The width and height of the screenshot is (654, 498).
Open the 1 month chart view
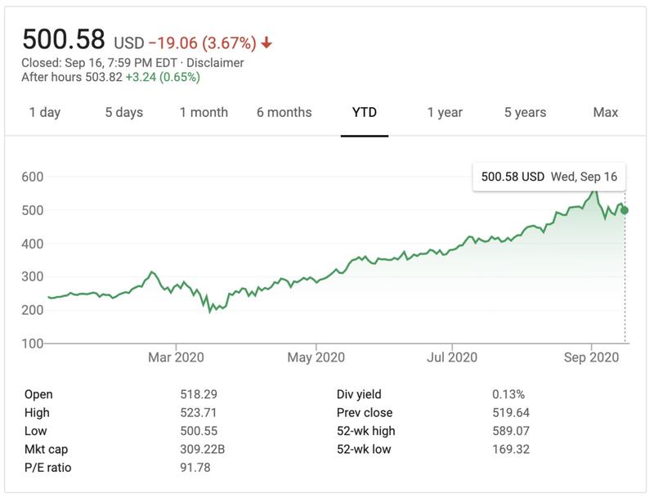pyautogui.click(x=204, y=113)
